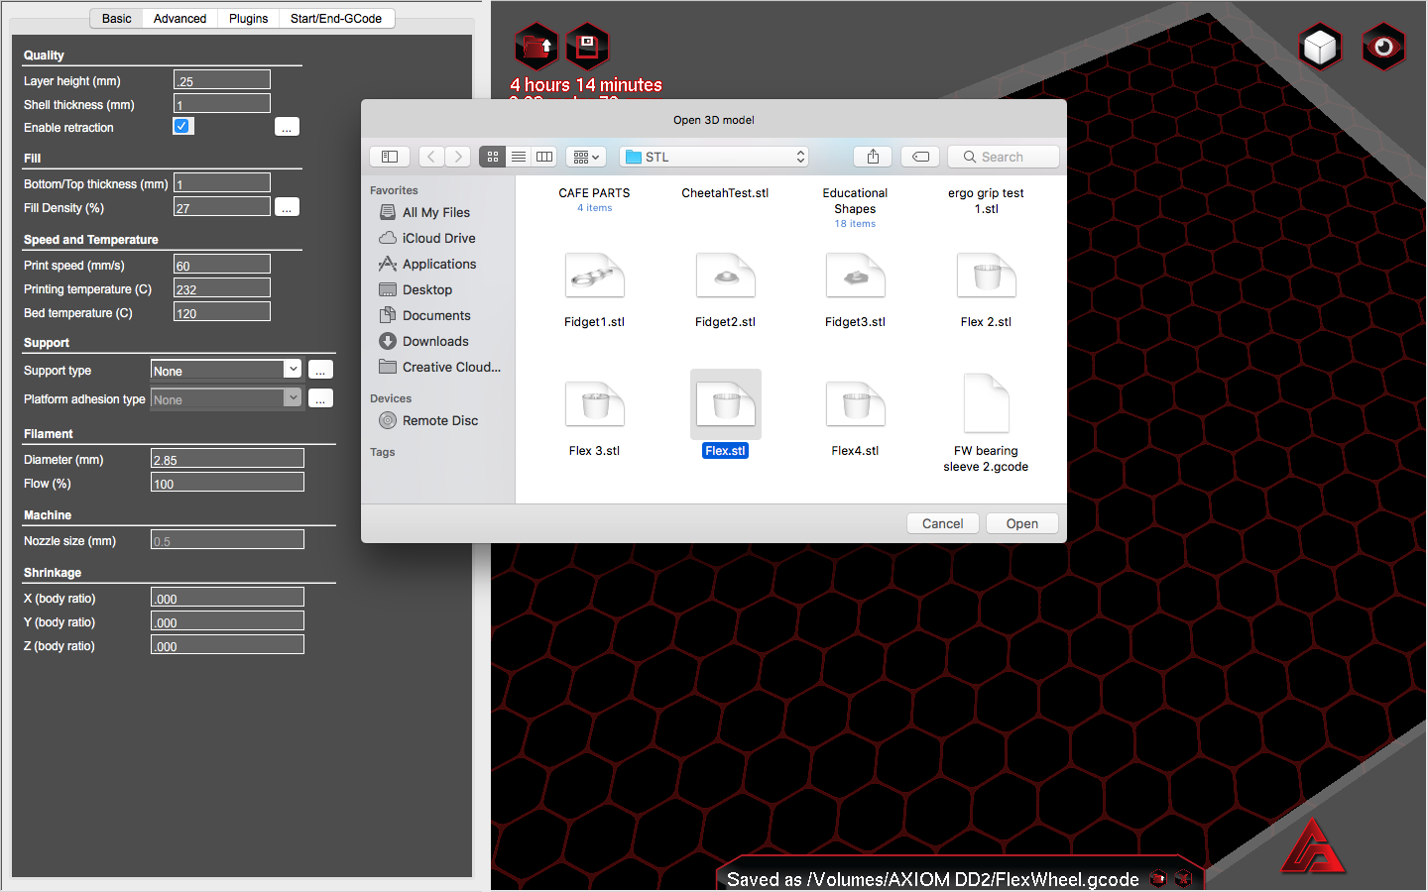Image resolution: width=1428 pixels, height=892 pixels.
Task: Select the Flex 3.stl file icon
Action: tap(595, 404)
